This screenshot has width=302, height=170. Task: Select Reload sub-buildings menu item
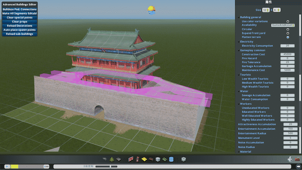click(x=19, y=34)
